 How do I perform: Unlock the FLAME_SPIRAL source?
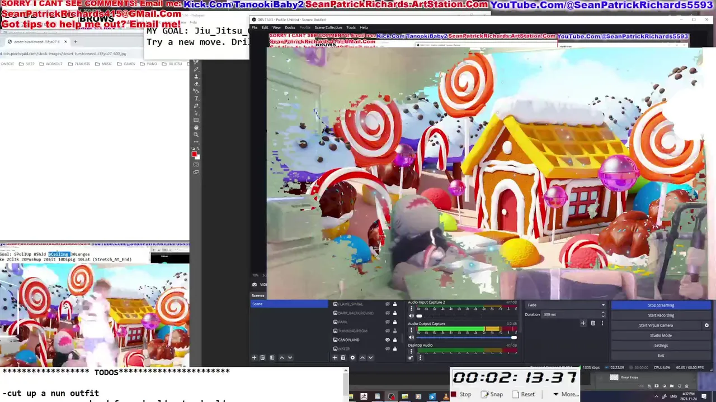[x=395, y=304]
